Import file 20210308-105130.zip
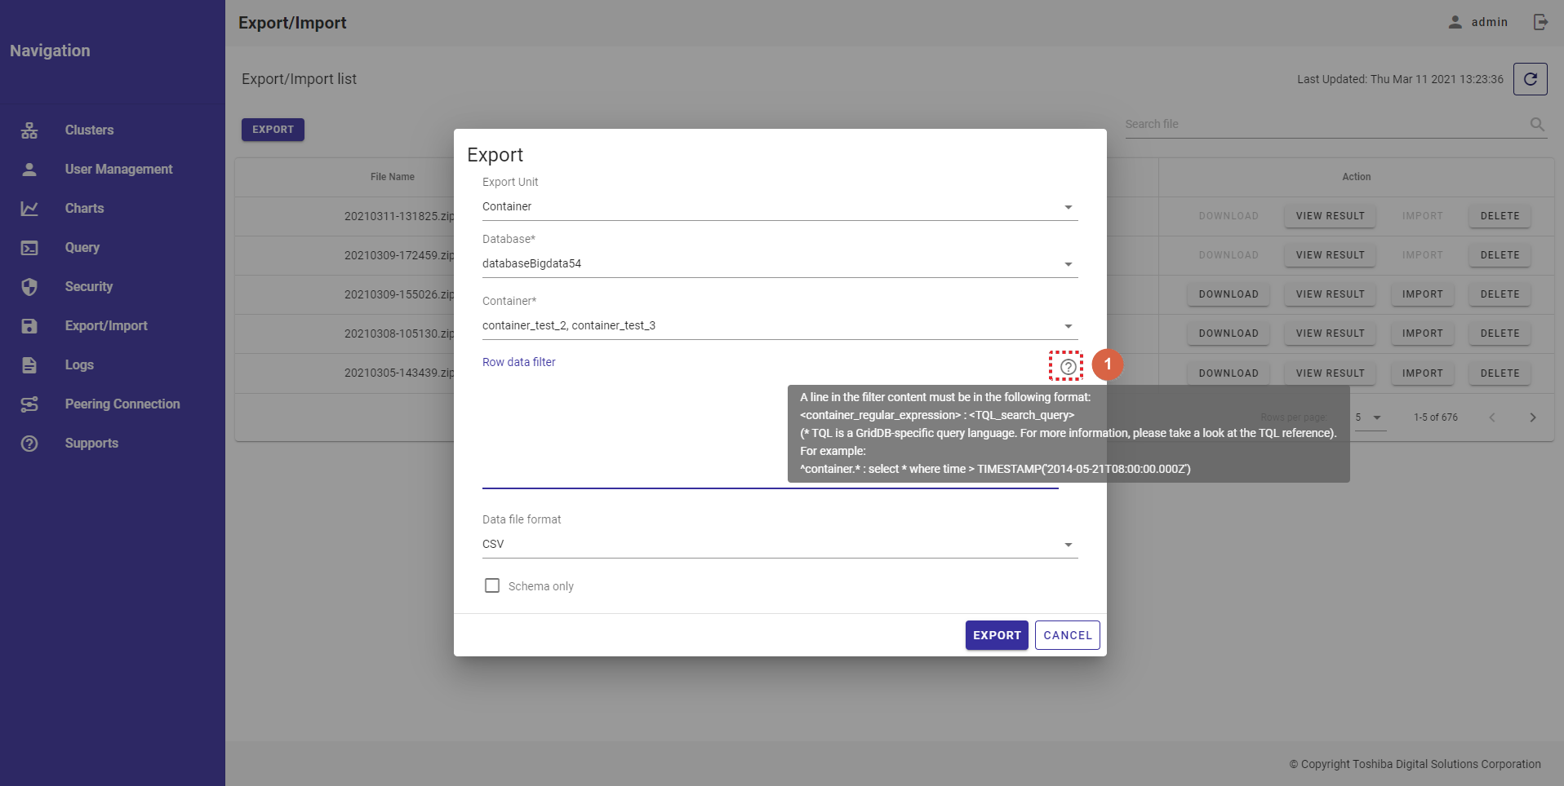 1422,333
